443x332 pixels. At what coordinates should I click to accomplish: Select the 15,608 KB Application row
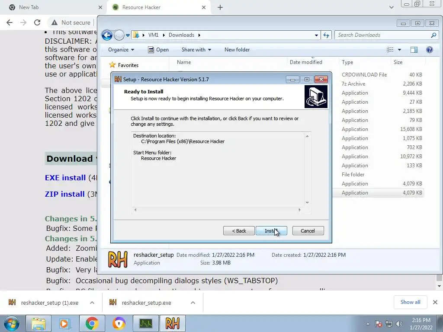(x=378, y=129)
